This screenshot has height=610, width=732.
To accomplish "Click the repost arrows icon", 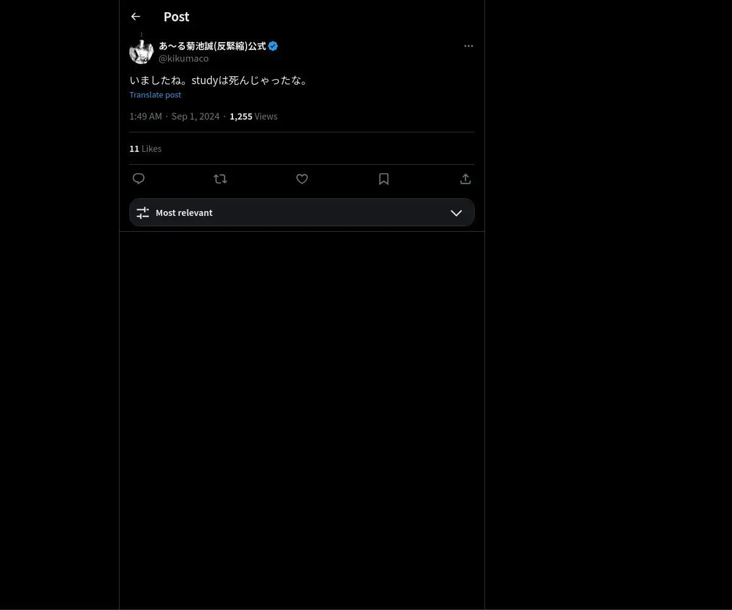I will (x=220, y=179).
